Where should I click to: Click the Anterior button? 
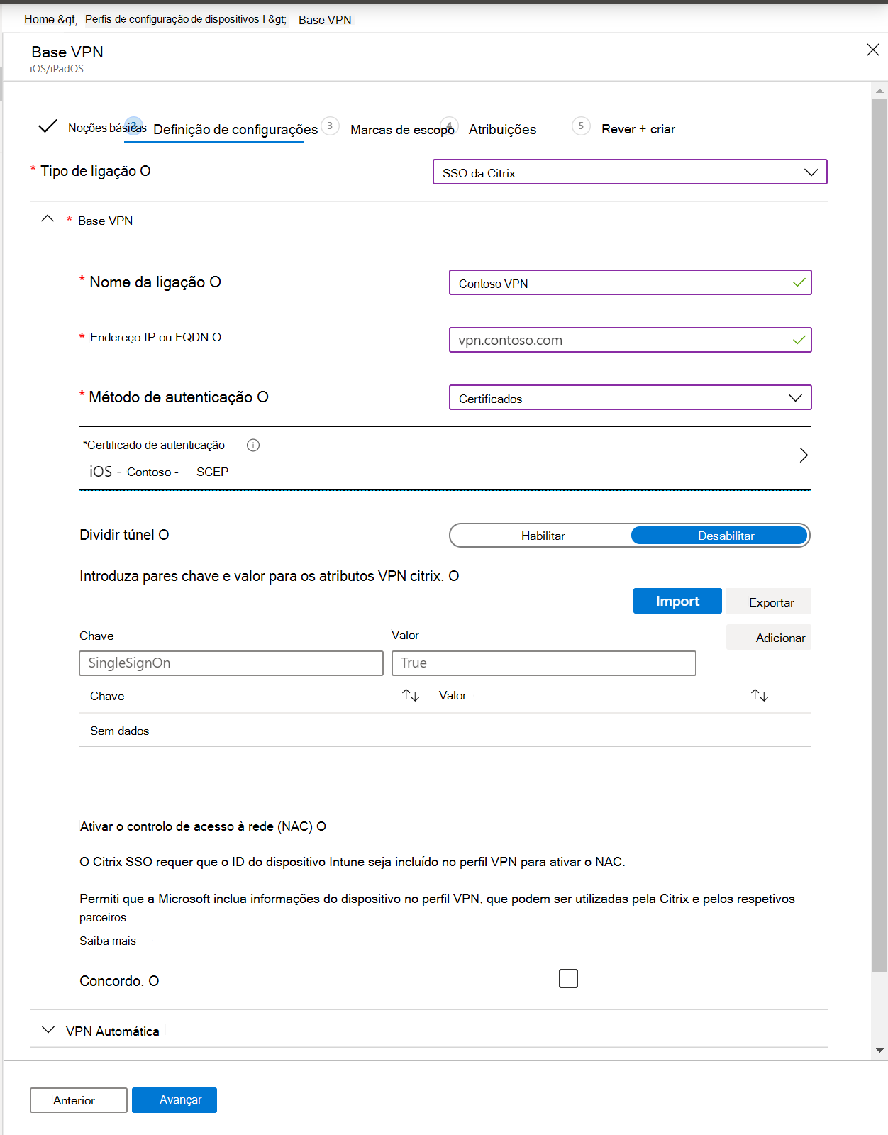[x=79, y=1100]
